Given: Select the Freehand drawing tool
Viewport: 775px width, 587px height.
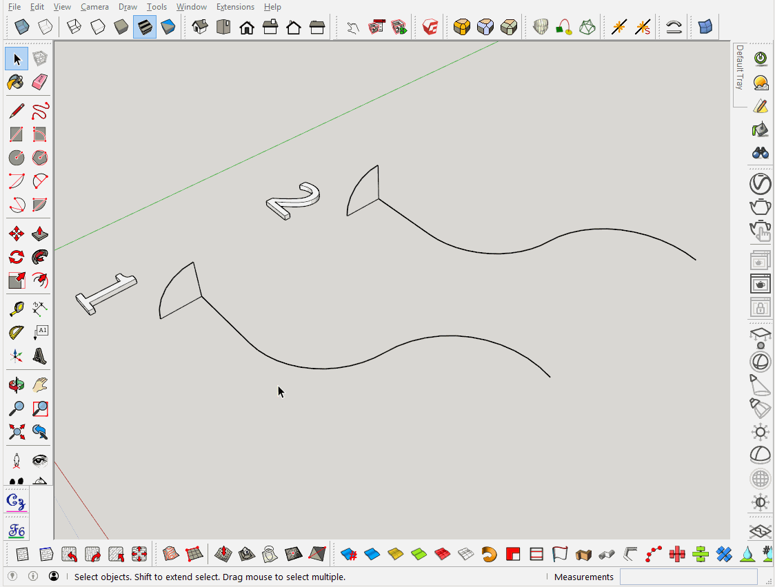Looking at the screenshot, I should (39, 111).
